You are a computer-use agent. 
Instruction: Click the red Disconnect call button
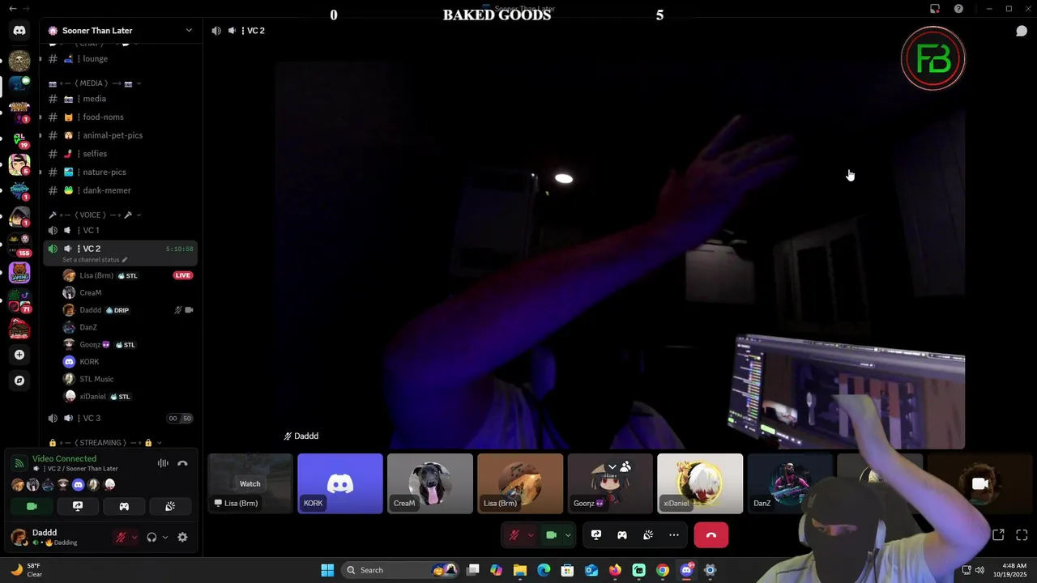[x=711, y=535]
